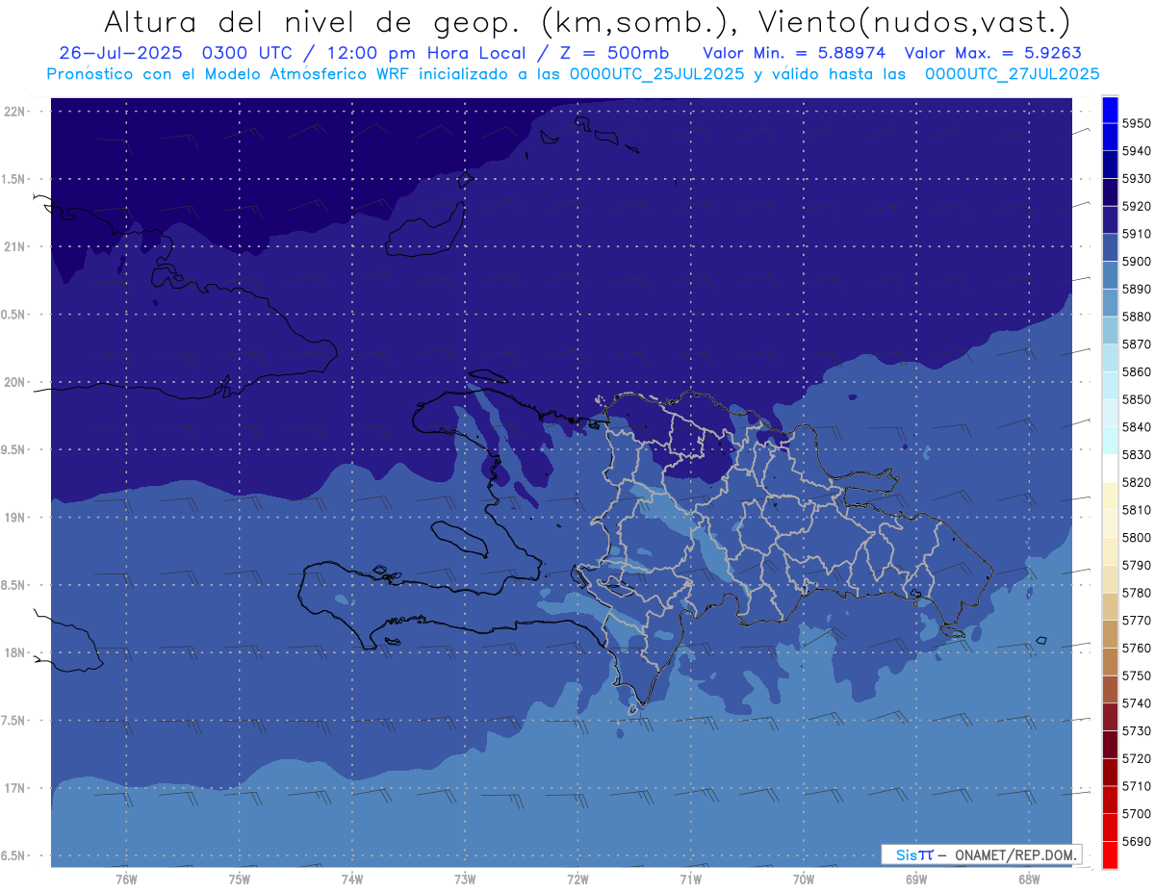Click the '21N' latitude label
Screen dimensions: 1155x892
click(x=15, y=247)
